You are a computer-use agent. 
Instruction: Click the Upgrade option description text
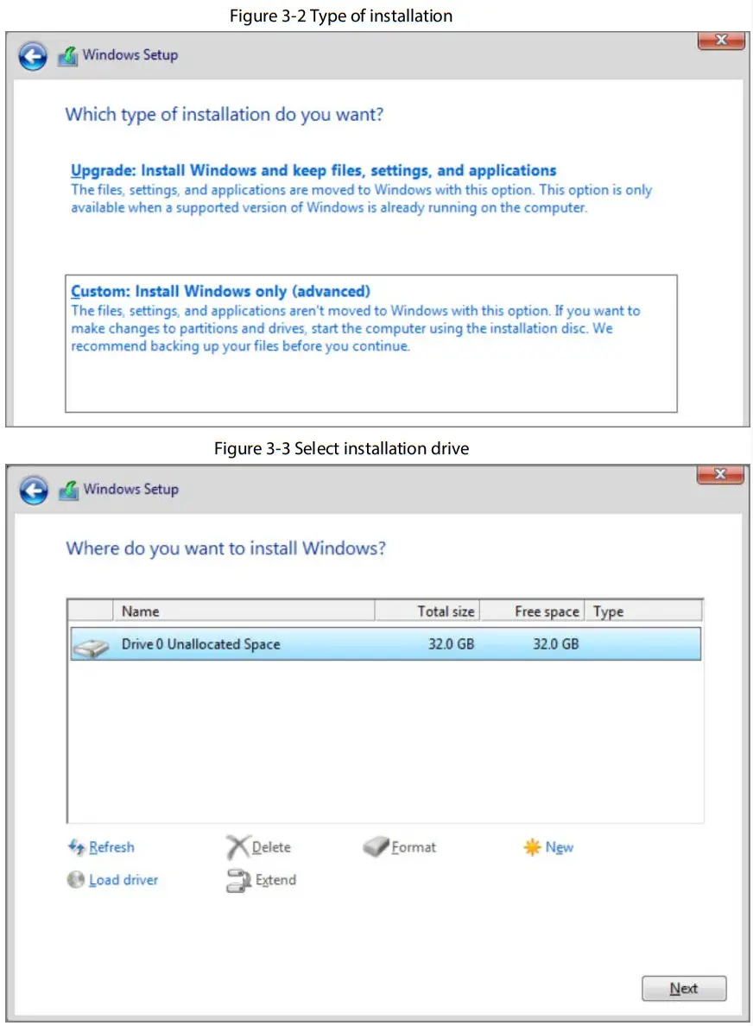pyautogui.click(x=362, y=199)
